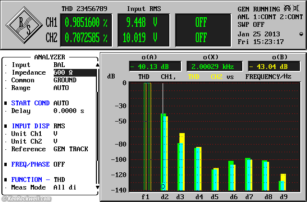307x202 pixels.
Task: Click the START COND section marker square
Action: pos(6,103)
